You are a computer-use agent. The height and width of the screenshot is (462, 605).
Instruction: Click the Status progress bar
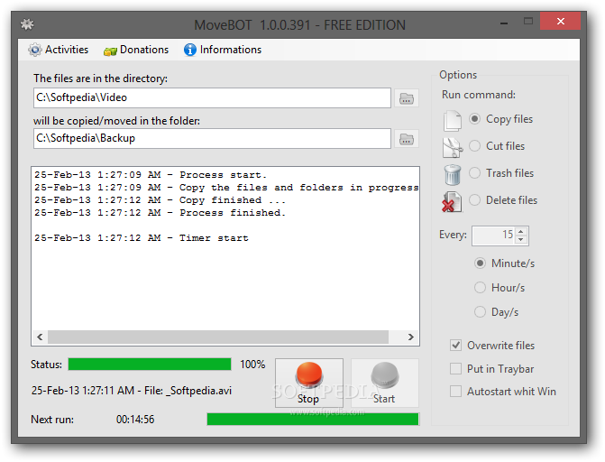150,365
